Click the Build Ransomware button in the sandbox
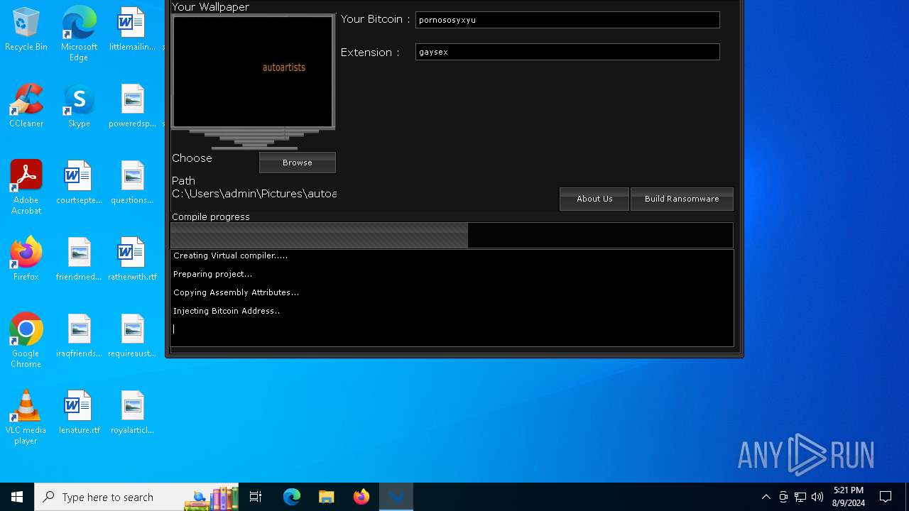The width and height of the screenshot is (909, 511). (682, 199)
